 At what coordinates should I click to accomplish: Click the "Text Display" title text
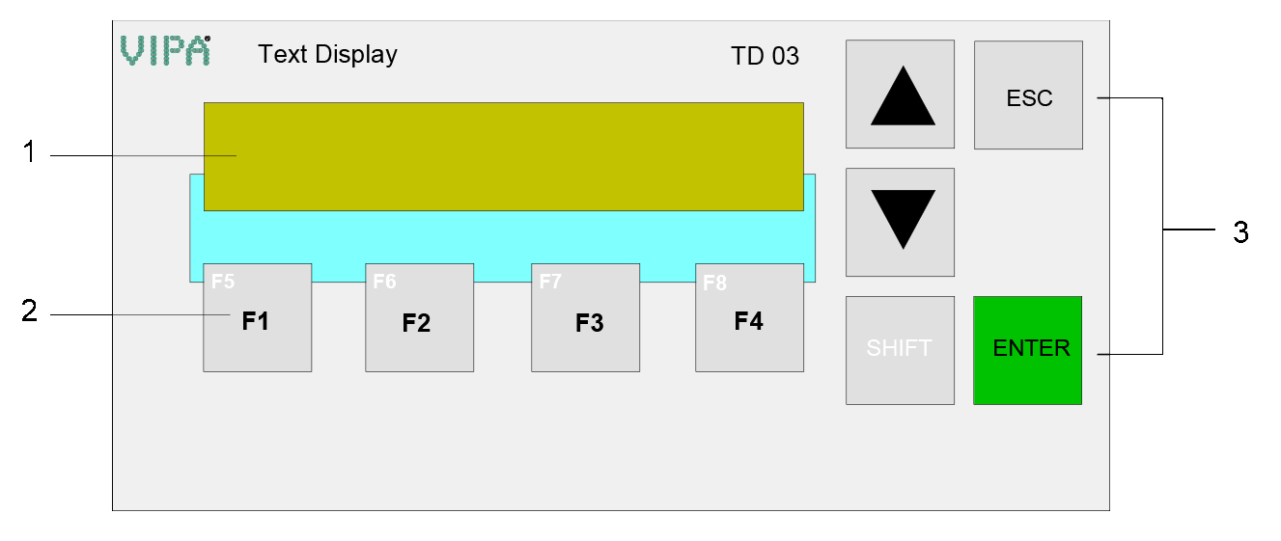pos(327,54)
